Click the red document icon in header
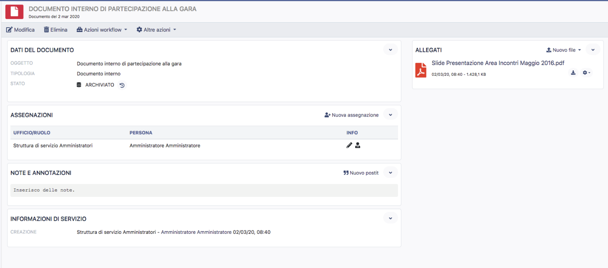 [14, 12]
